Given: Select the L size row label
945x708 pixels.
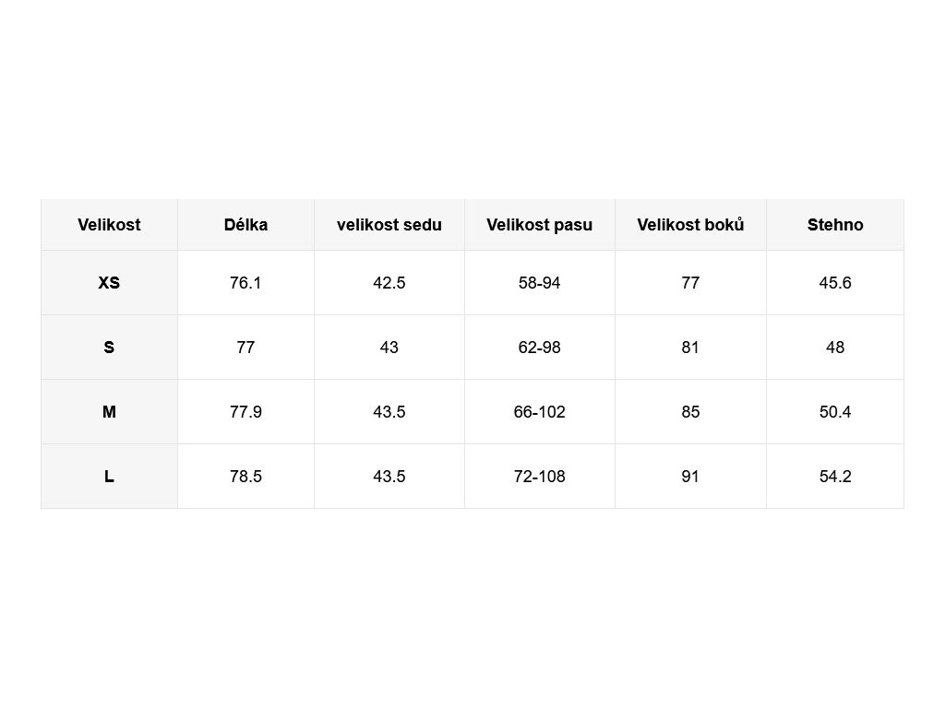Looking at the screenshot, I should coord(109,477).
